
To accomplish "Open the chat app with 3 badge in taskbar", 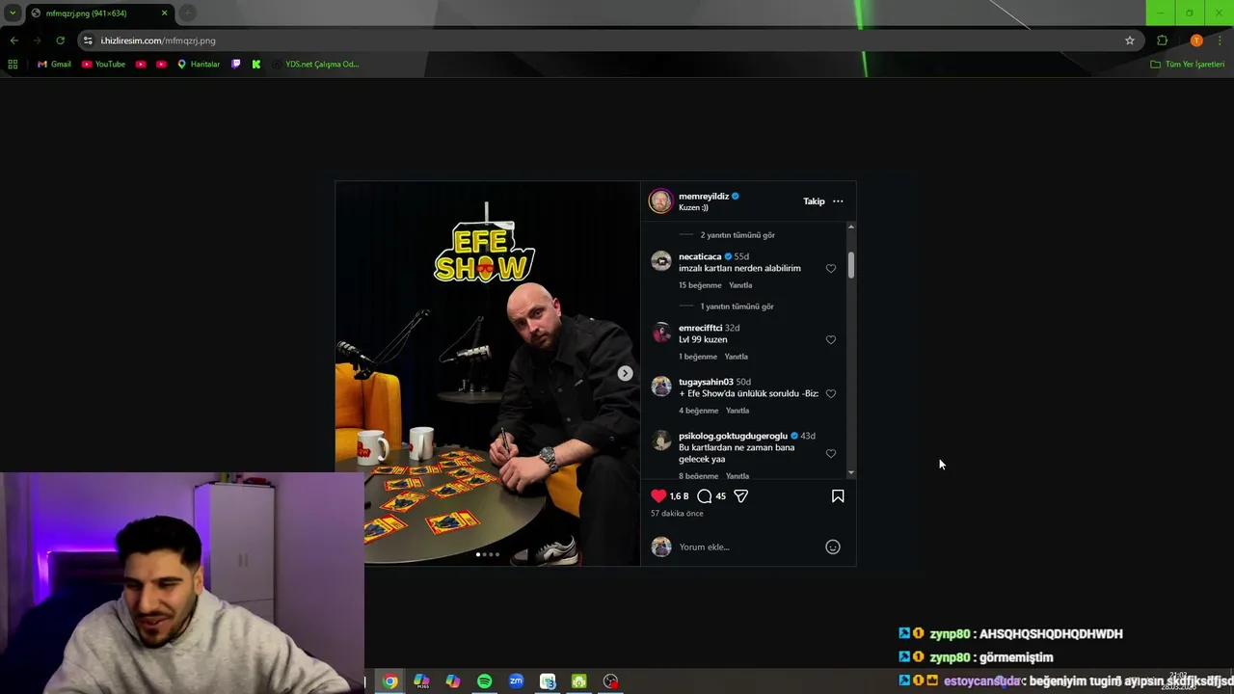I will coord(548,681).
